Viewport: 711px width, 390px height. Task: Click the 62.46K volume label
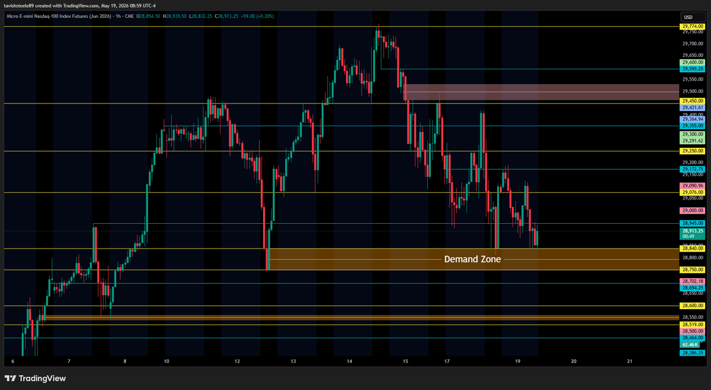(x=690, y=344)
